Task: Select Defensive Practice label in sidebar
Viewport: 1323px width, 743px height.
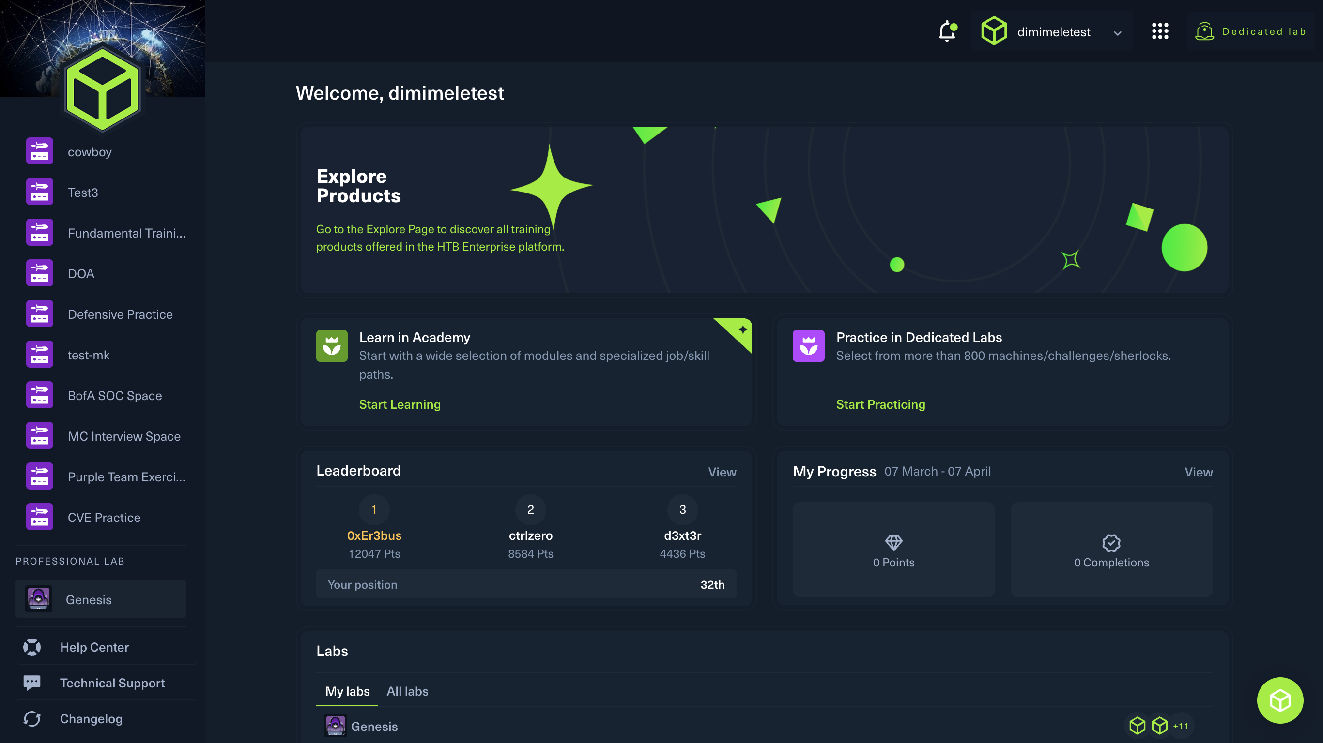Action: [120, 314]
